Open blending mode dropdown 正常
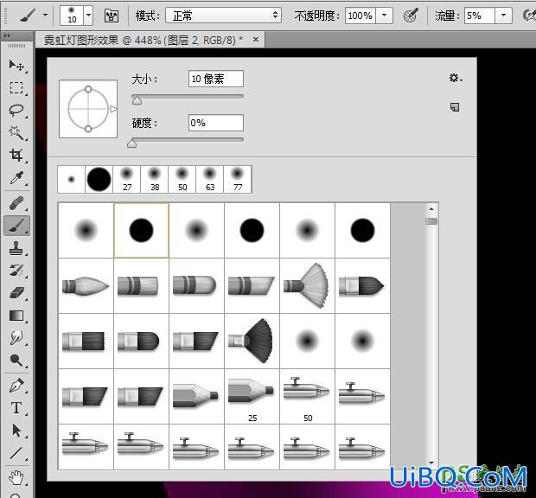This screenshot has width=536, height=498. click(224, 16)
